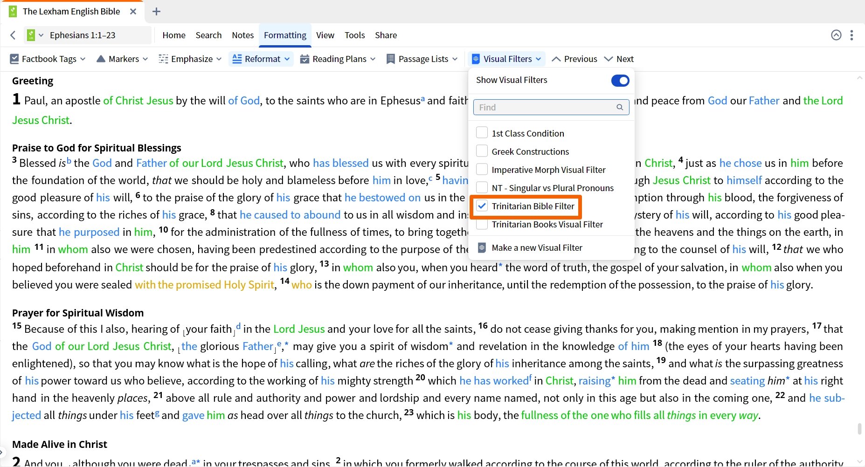The height and width of the screenshot is (467, 865).
Task: Click the Previous up-chevron icon
Action: tap(556, 59)
